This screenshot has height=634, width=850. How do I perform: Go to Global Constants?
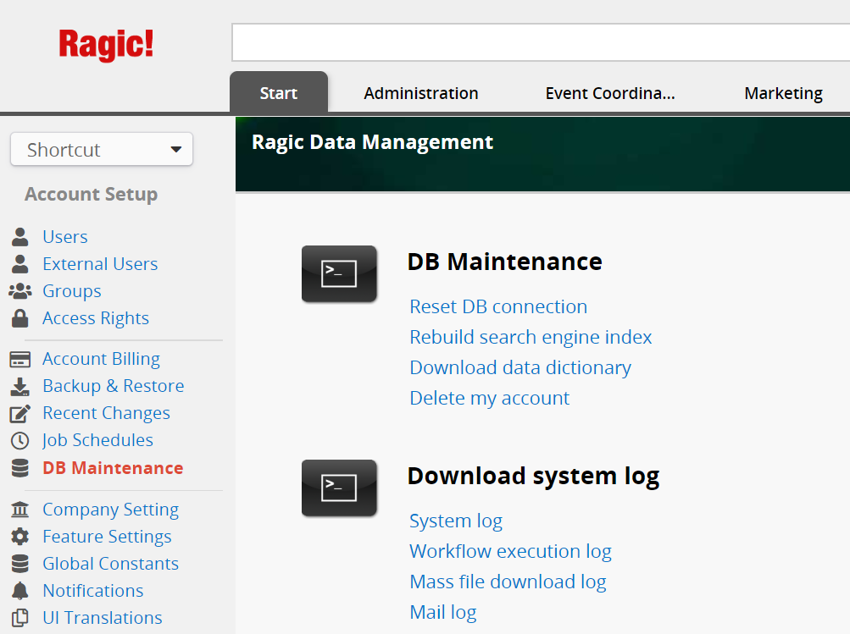(110, 564)
